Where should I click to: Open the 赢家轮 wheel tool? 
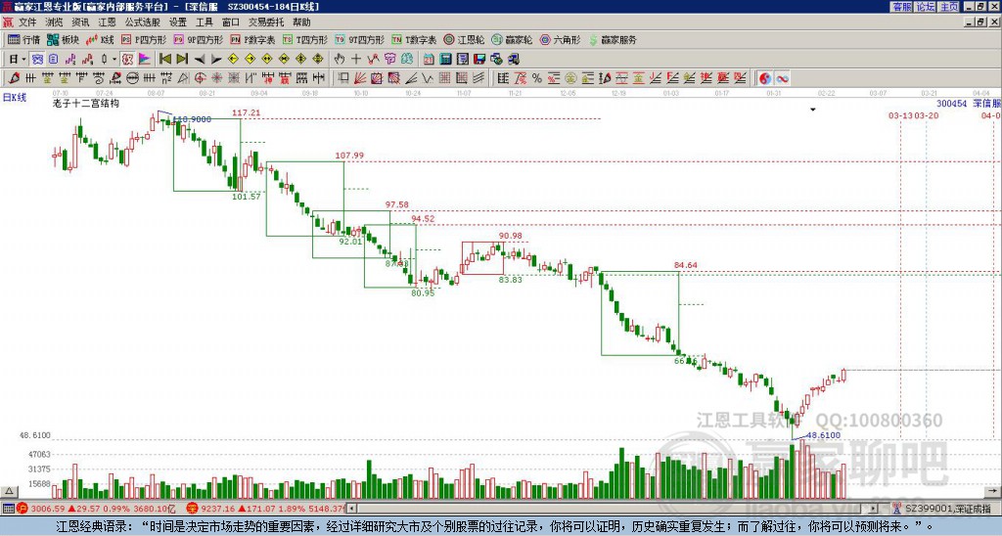coord(513,39)
